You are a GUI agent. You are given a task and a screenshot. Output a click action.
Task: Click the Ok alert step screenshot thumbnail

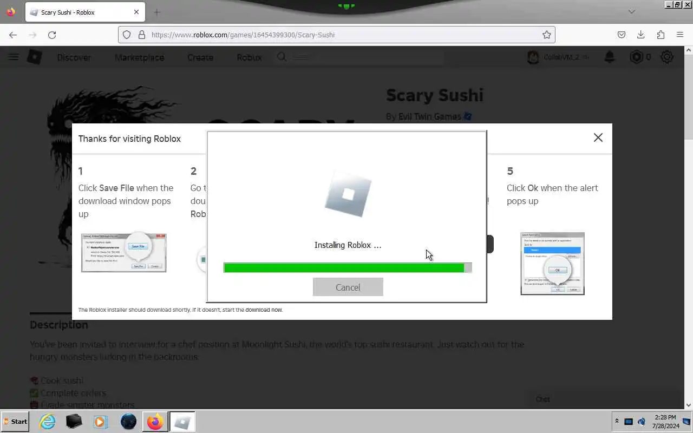pos(552,264)
